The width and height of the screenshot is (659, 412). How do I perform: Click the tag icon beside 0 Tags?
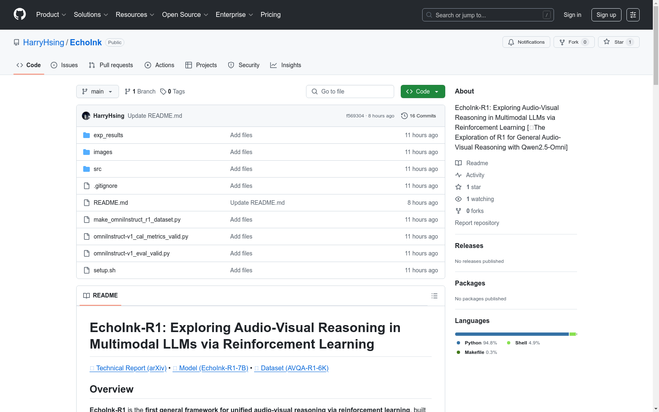click(x=163, y=91)
